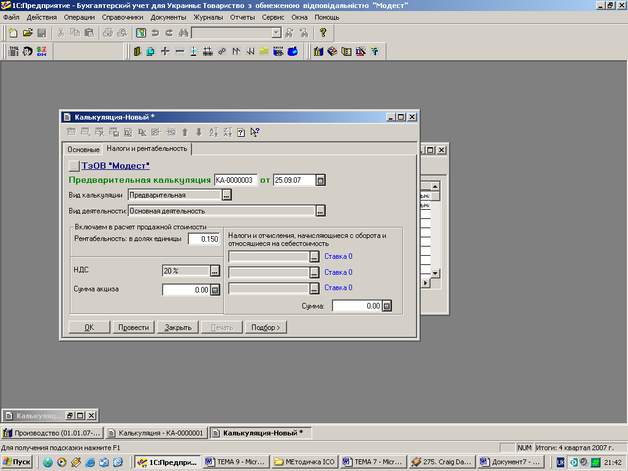Open calculator for Сумма акциза field

(x=215, y=290)
